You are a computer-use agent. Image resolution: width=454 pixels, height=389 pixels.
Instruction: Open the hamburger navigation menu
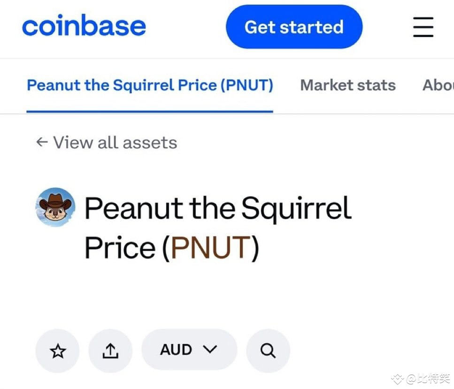(423, 27)
